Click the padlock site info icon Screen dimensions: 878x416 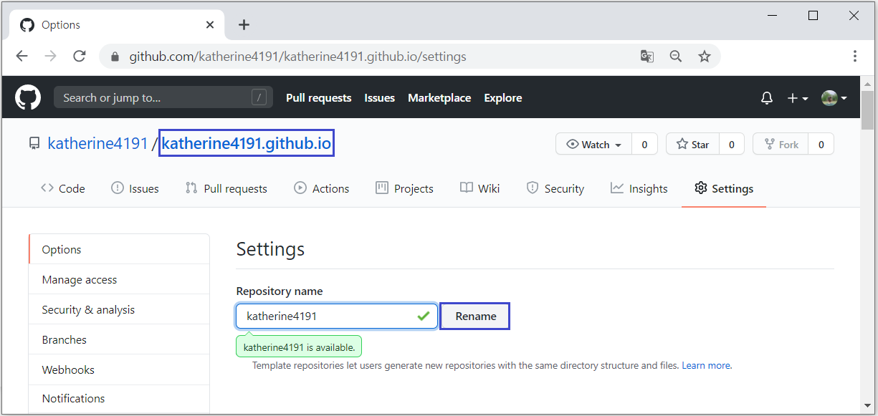(115, 57)
